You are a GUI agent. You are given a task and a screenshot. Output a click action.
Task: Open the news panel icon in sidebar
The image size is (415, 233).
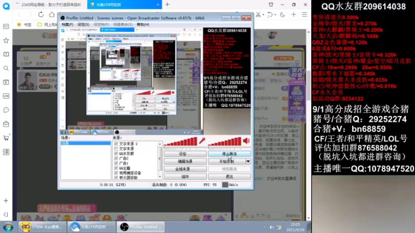point(6,26)
